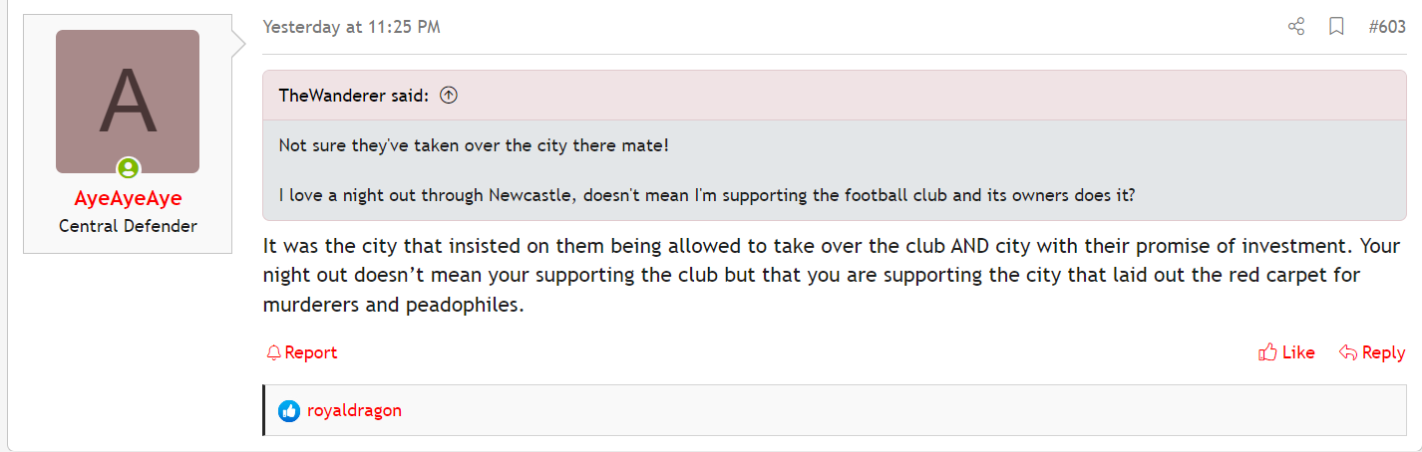Viewport: 1422px width, 452px height.
Task: Open the post permalink #603
Action: click(x=1387, y=27)
